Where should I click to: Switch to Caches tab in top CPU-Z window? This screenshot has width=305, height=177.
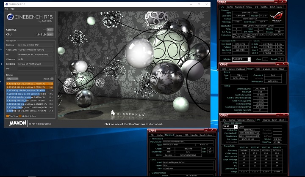[230, 7]
